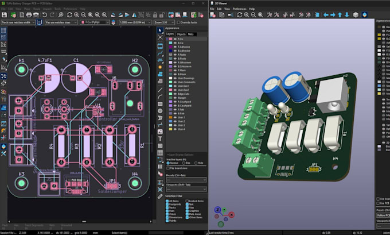Uncheck Tracks in the Selection Filter
This screenshot has height=235, width=390.
click(x=167, y=207)
